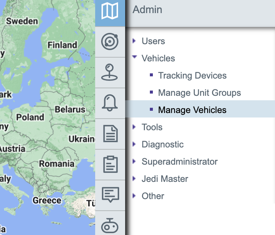The height and width of the screenshot is (235, 275).
Task: Click the Admin panel header
Action: pos(148,10)
